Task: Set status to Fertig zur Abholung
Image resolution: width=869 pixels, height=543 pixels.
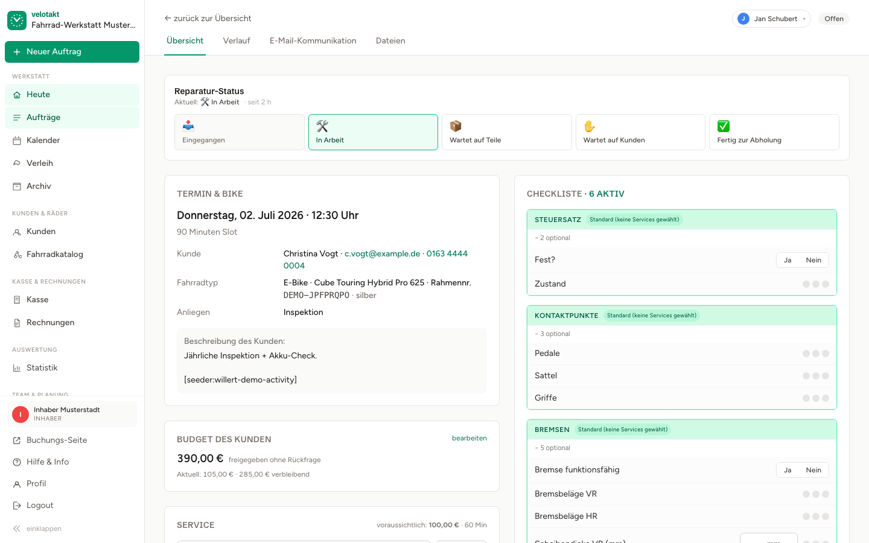Action: click(774, 132)
